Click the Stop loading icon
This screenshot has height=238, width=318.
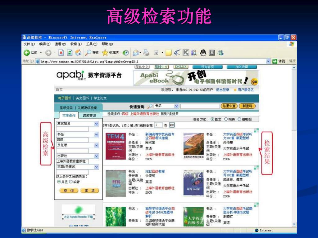click(x=61, y=53)
